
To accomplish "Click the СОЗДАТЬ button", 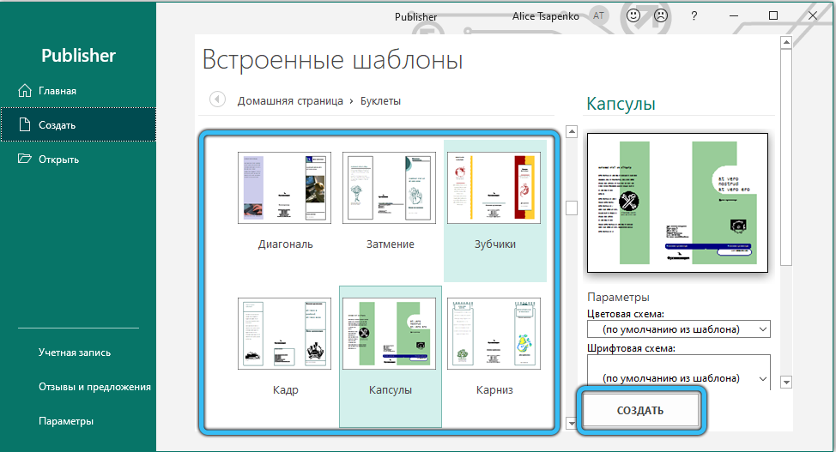I will click(640, 411).
